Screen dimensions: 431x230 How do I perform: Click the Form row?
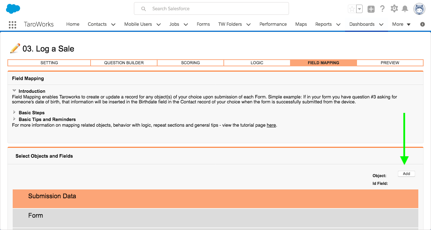point(215,218)
